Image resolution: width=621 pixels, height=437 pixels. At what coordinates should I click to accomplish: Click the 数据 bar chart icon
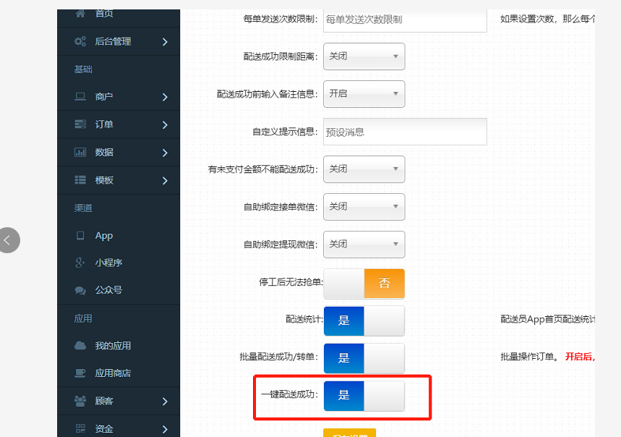tap(80, 153)
